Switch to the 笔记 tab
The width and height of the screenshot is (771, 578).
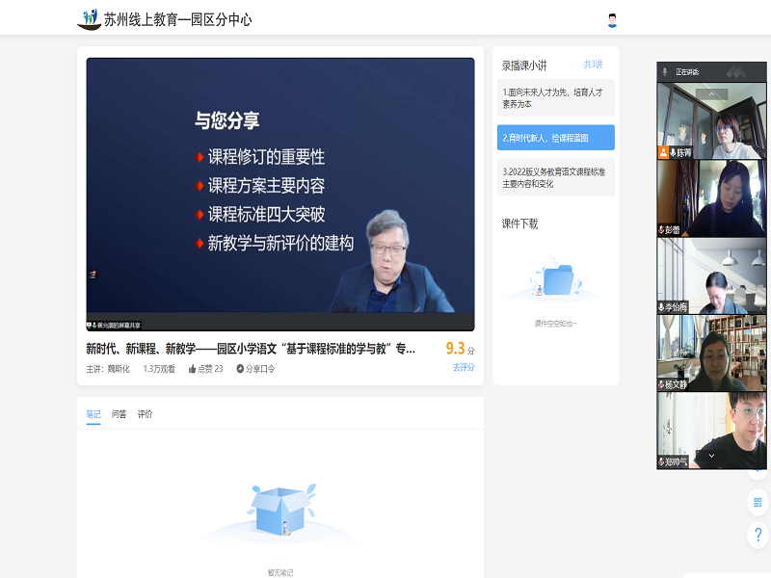[93, 414]
